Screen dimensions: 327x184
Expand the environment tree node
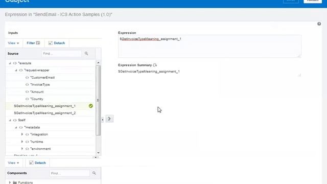coord(22,149)
